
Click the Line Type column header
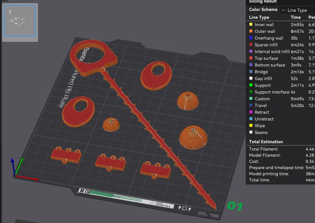coord(259,17)
